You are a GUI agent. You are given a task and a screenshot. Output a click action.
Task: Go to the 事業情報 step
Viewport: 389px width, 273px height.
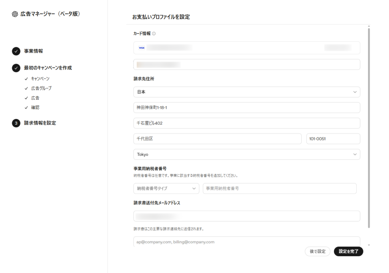[x=33, y=51]
